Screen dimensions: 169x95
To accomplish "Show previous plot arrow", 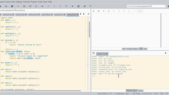I will [119, 11].
